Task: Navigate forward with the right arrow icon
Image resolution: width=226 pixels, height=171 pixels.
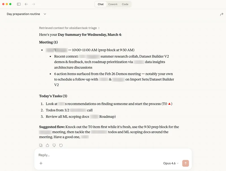Action: point(33,4)
